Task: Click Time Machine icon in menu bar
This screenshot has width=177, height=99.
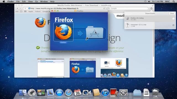Action: 145,1
